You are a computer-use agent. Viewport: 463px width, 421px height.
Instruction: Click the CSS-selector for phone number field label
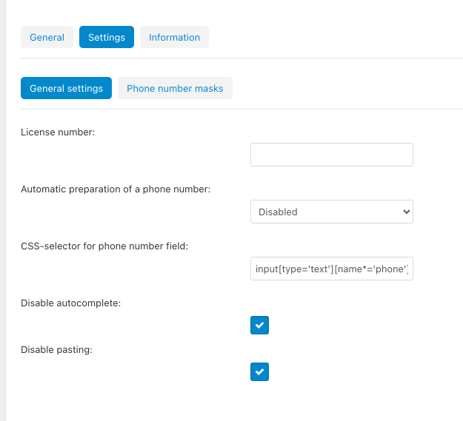click(x=104, y=246)
